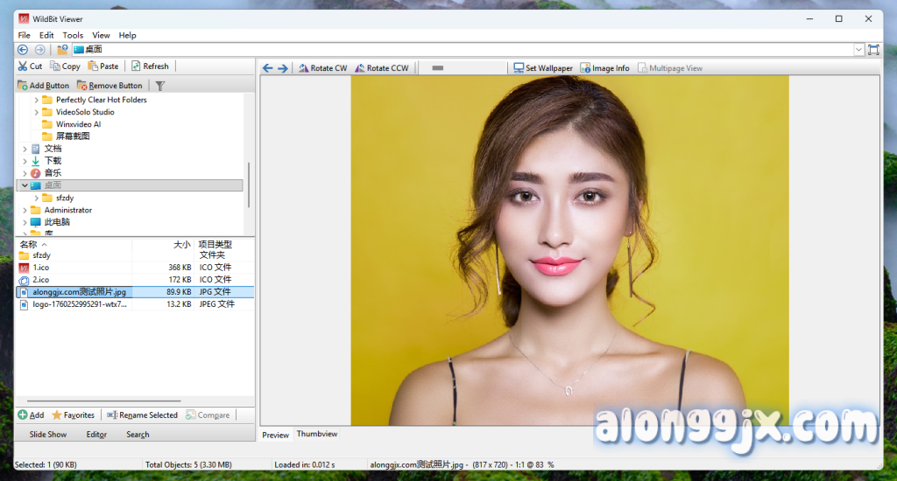The width and height of the screenshot is (897, 481).
Task: Expand the sfzdy folder in tree
Action: [37, 198]
